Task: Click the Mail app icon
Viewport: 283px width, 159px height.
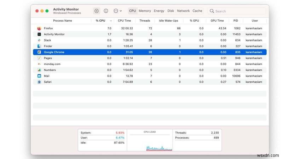Action: click(39, 76)
